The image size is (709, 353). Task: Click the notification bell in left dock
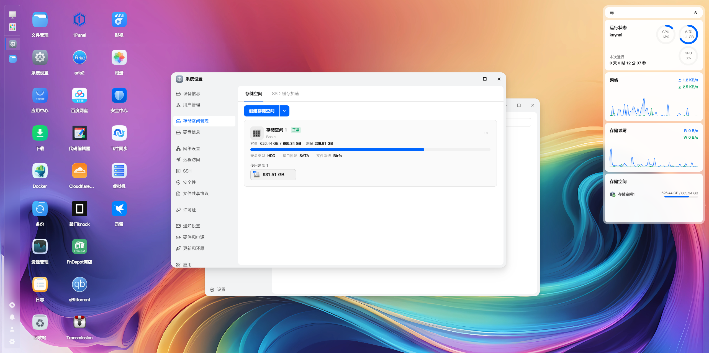pos(12,317)
